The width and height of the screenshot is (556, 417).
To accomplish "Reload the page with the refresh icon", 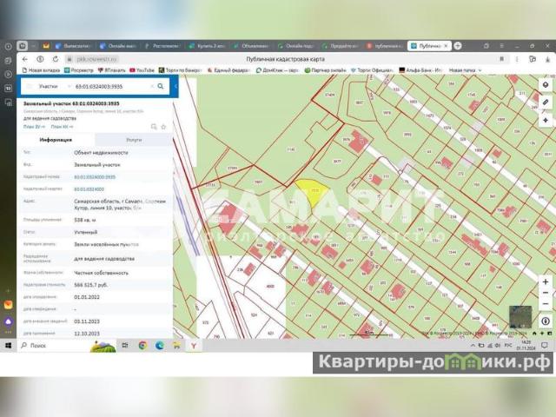I will (x=56, y=59).
